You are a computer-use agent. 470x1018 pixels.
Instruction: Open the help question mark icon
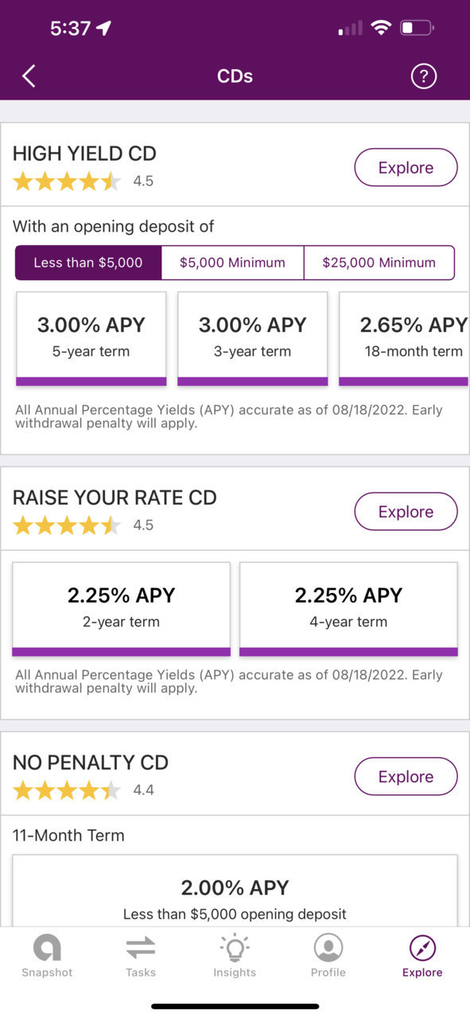(424, 76)
